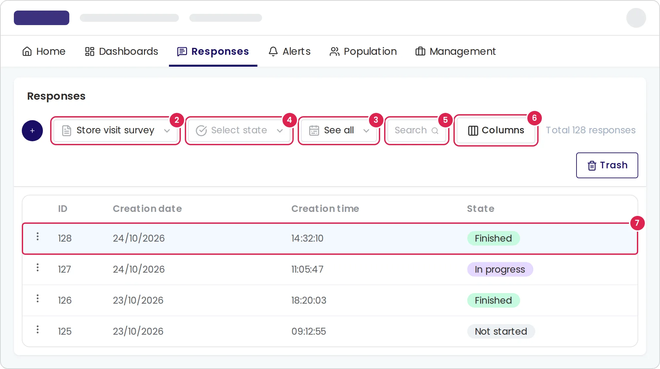Click the In progress state badge

click(500, 269)
